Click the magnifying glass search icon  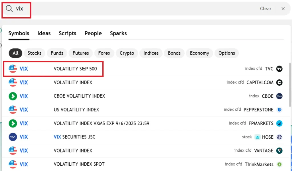pos(9,9)
